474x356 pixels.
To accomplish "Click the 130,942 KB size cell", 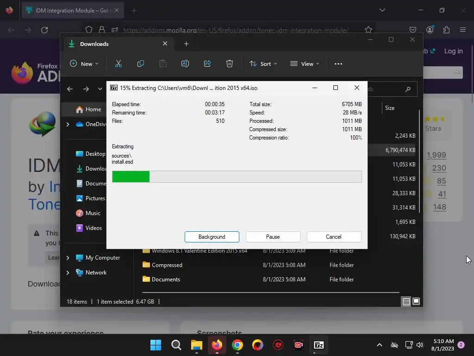I will click(x=402, y=236).
